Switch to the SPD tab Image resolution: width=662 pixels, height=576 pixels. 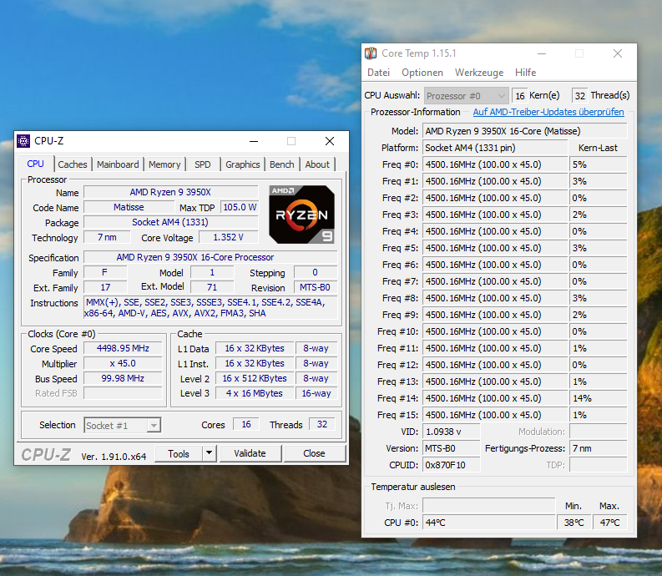(203, 164)
